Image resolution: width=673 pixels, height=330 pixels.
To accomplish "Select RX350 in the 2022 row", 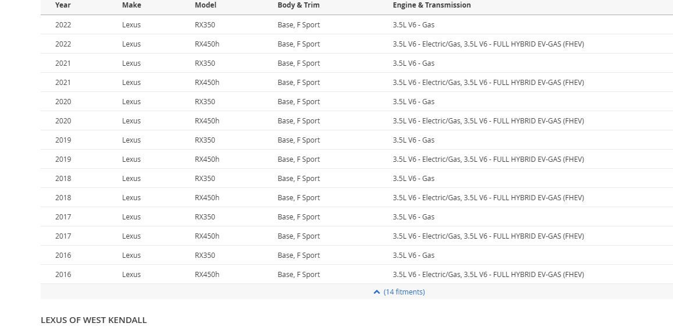I will tap(205, 25).
